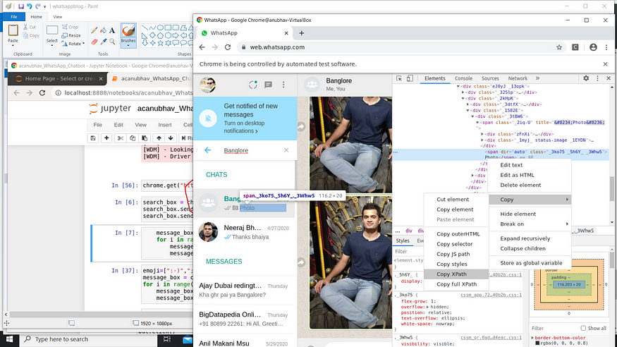Viewport: 617px width, 347px height.
Task: Start a new chat in WhatsApp
Action: pos(269,85)
